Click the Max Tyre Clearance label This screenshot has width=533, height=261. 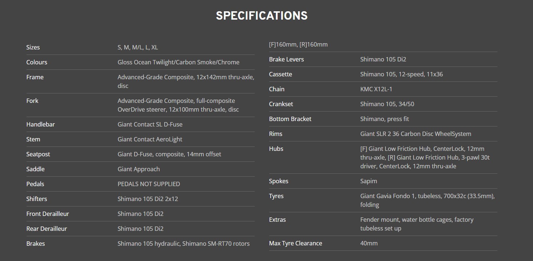point(295,243)
